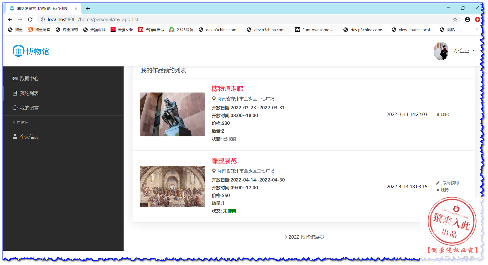Click the browser forward arrow
This screenshot has height=265, width=488.
[20, 19]
